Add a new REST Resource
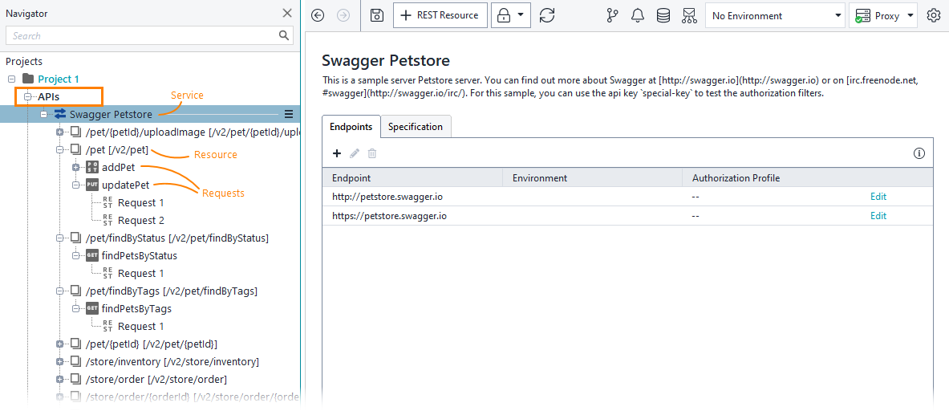The height and width of the screenshot is (411, 949). click(440, 16)
